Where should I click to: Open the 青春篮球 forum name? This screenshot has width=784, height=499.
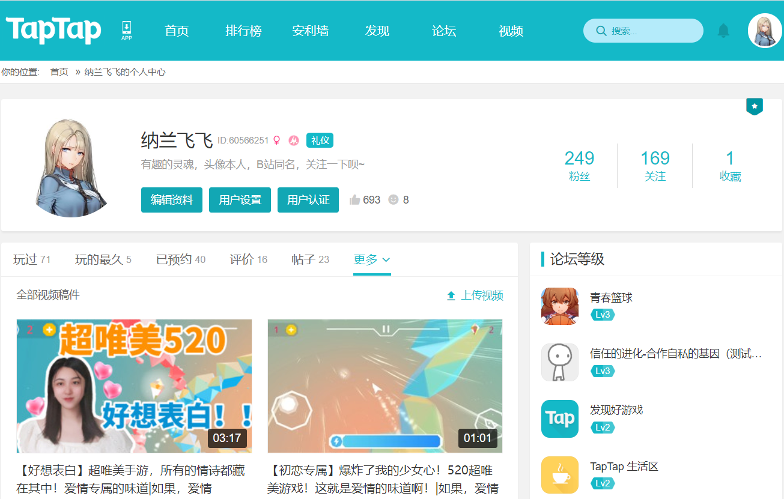tap(612, 298)
